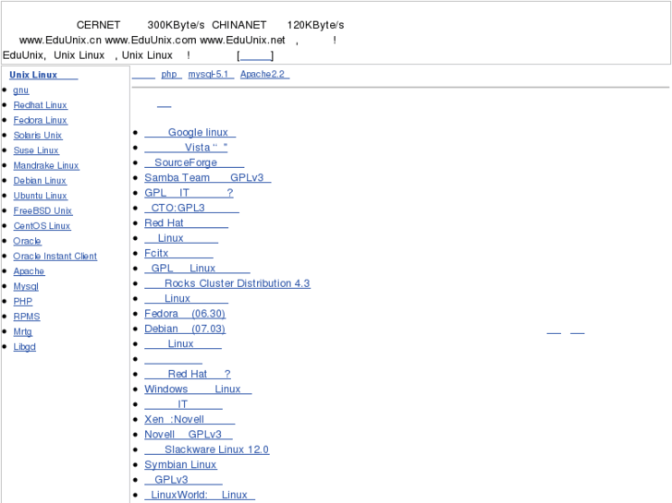
Task: Click the Ubuntu Linux link
Action: coord(41,196)
